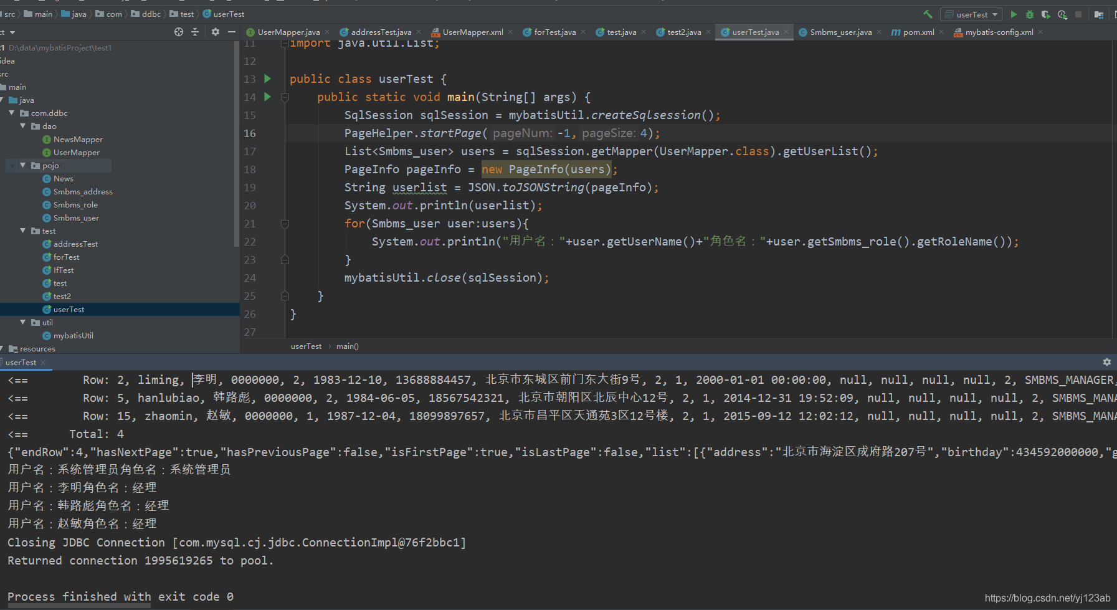Click the Stop square button
The width and height of the screenshot is (1117, 610).
(1078, 14)
